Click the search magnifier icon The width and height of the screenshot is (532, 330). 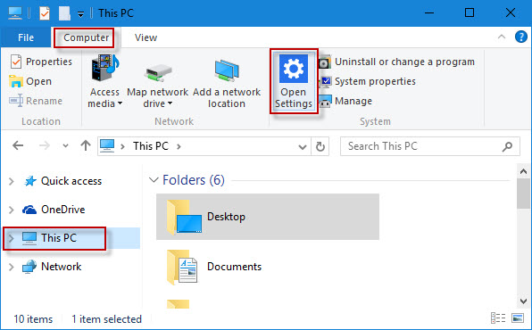point(507,146)
